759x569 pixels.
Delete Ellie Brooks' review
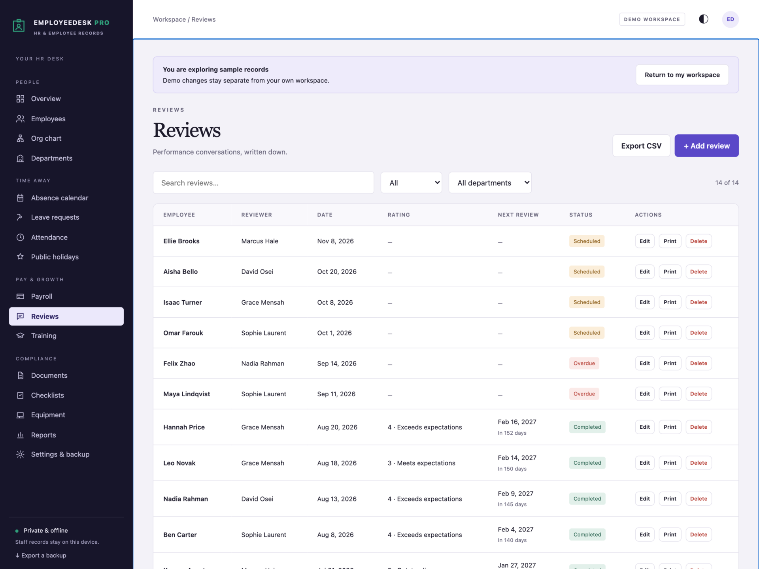[699, 241]
